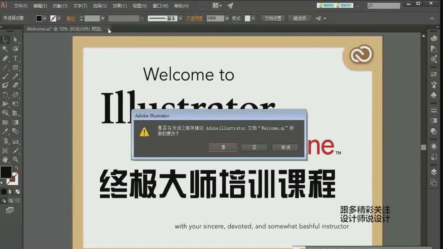443x249 pixels.
Task: Select the Hand tool
Action: pyautogui.click(x=5, y=159)
